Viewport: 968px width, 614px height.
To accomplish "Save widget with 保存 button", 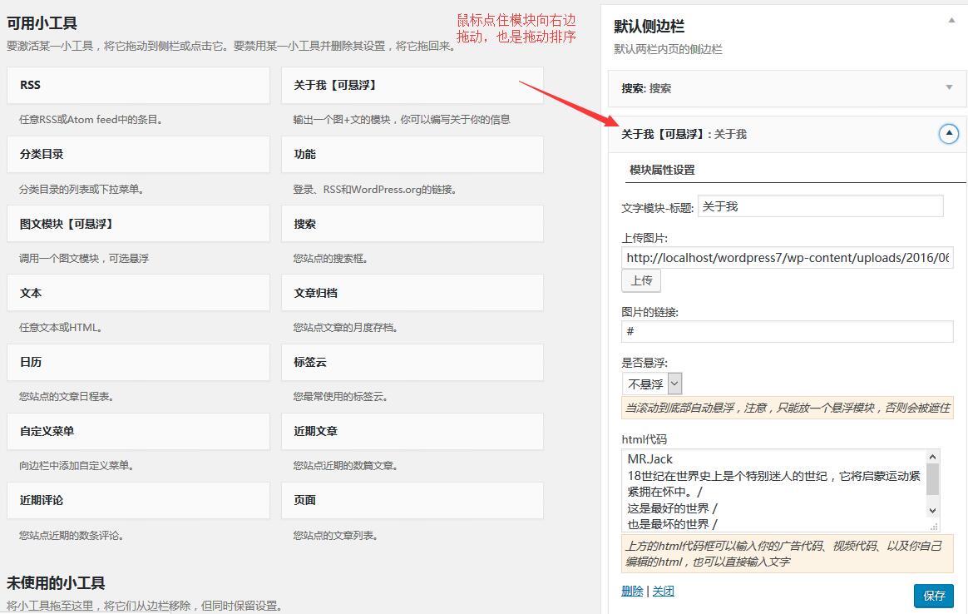I will coord(933,595).
